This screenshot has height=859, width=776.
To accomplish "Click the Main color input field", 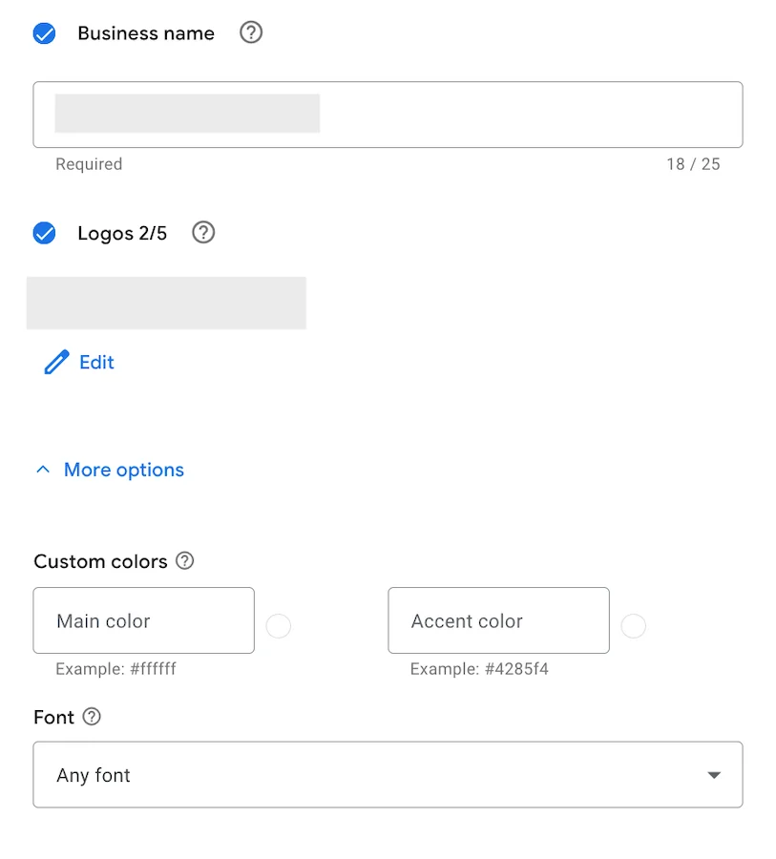I will [143, 619].
